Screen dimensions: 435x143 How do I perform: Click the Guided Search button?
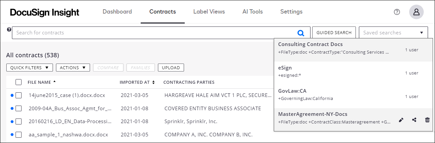click(334, 33)
